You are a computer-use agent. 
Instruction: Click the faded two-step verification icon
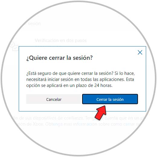point(14,46)
